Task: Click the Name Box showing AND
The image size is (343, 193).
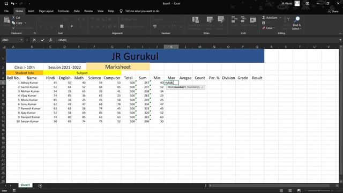Action: click(x=11, y=40)
